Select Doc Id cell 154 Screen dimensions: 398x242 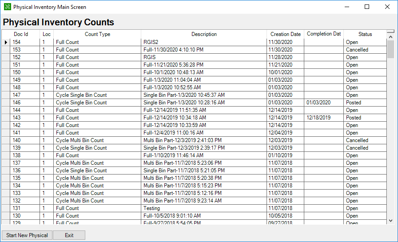coord(25,42)
